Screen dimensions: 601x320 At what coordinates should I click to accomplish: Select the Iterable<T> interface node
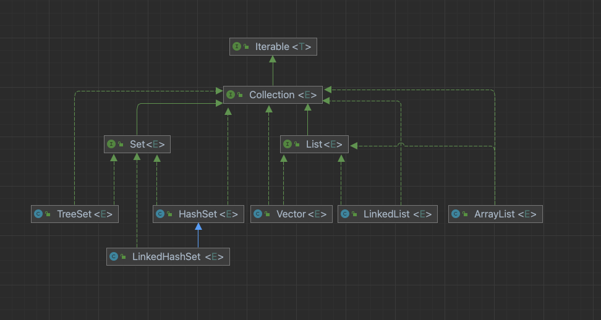(x=273, y=47)
